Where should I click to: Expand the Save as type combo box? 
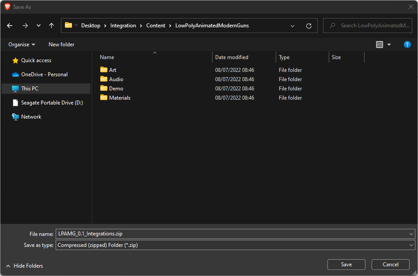[411, 245]
